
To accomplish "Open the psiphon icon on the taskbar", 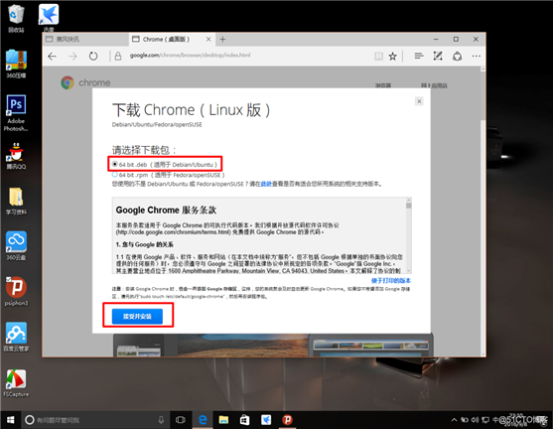I will click(x=287, y=420).
